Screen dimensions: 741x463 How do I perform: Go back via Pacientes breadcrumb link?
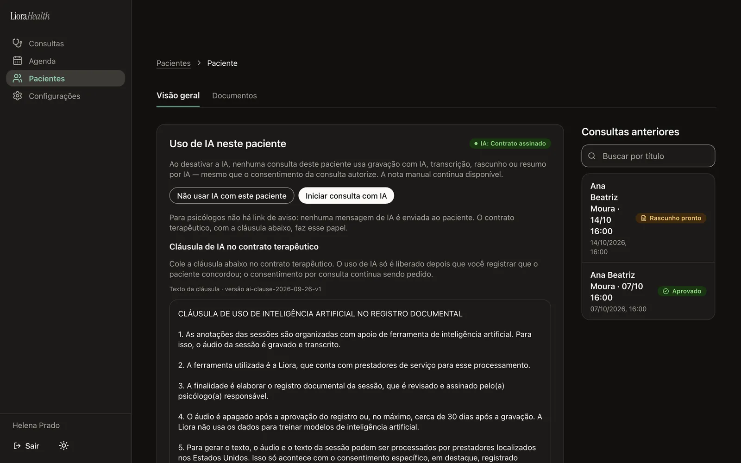[173, 63]
